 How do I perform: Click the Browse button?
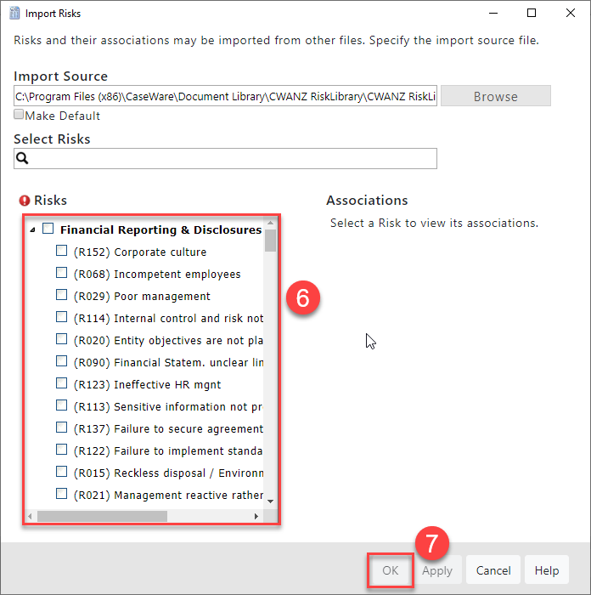(x=495, y=96)
